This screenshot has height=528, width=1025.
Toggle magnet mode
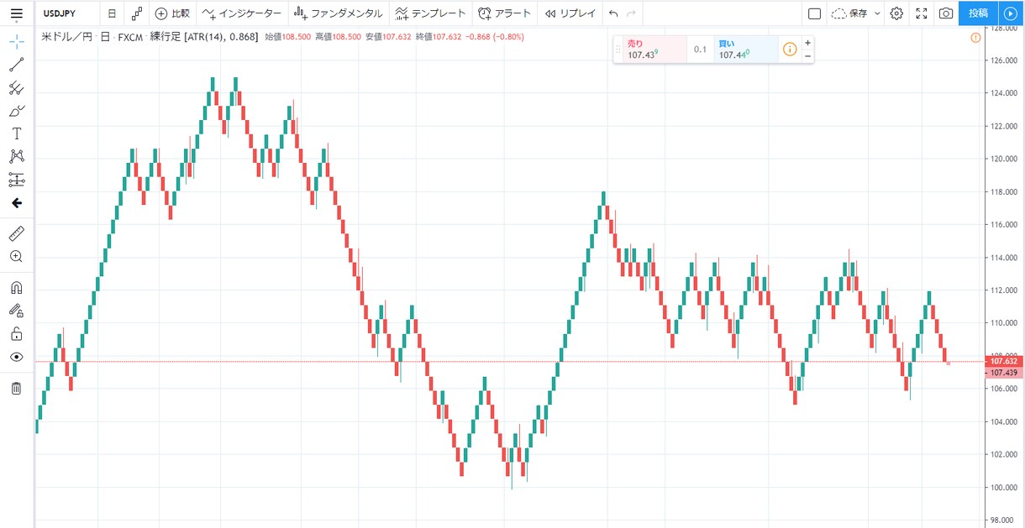pos(16,287)
